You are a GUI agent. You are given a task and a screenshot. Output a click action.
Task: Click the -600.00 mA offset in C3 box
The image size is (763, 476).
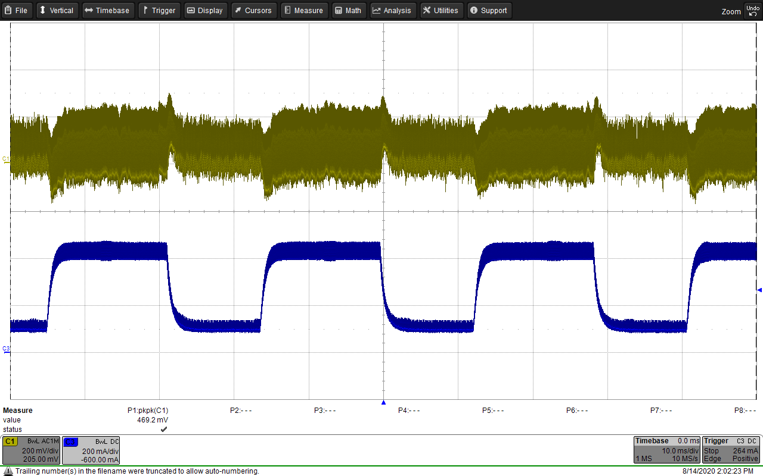pyautogui.click(x=100, y=459)
